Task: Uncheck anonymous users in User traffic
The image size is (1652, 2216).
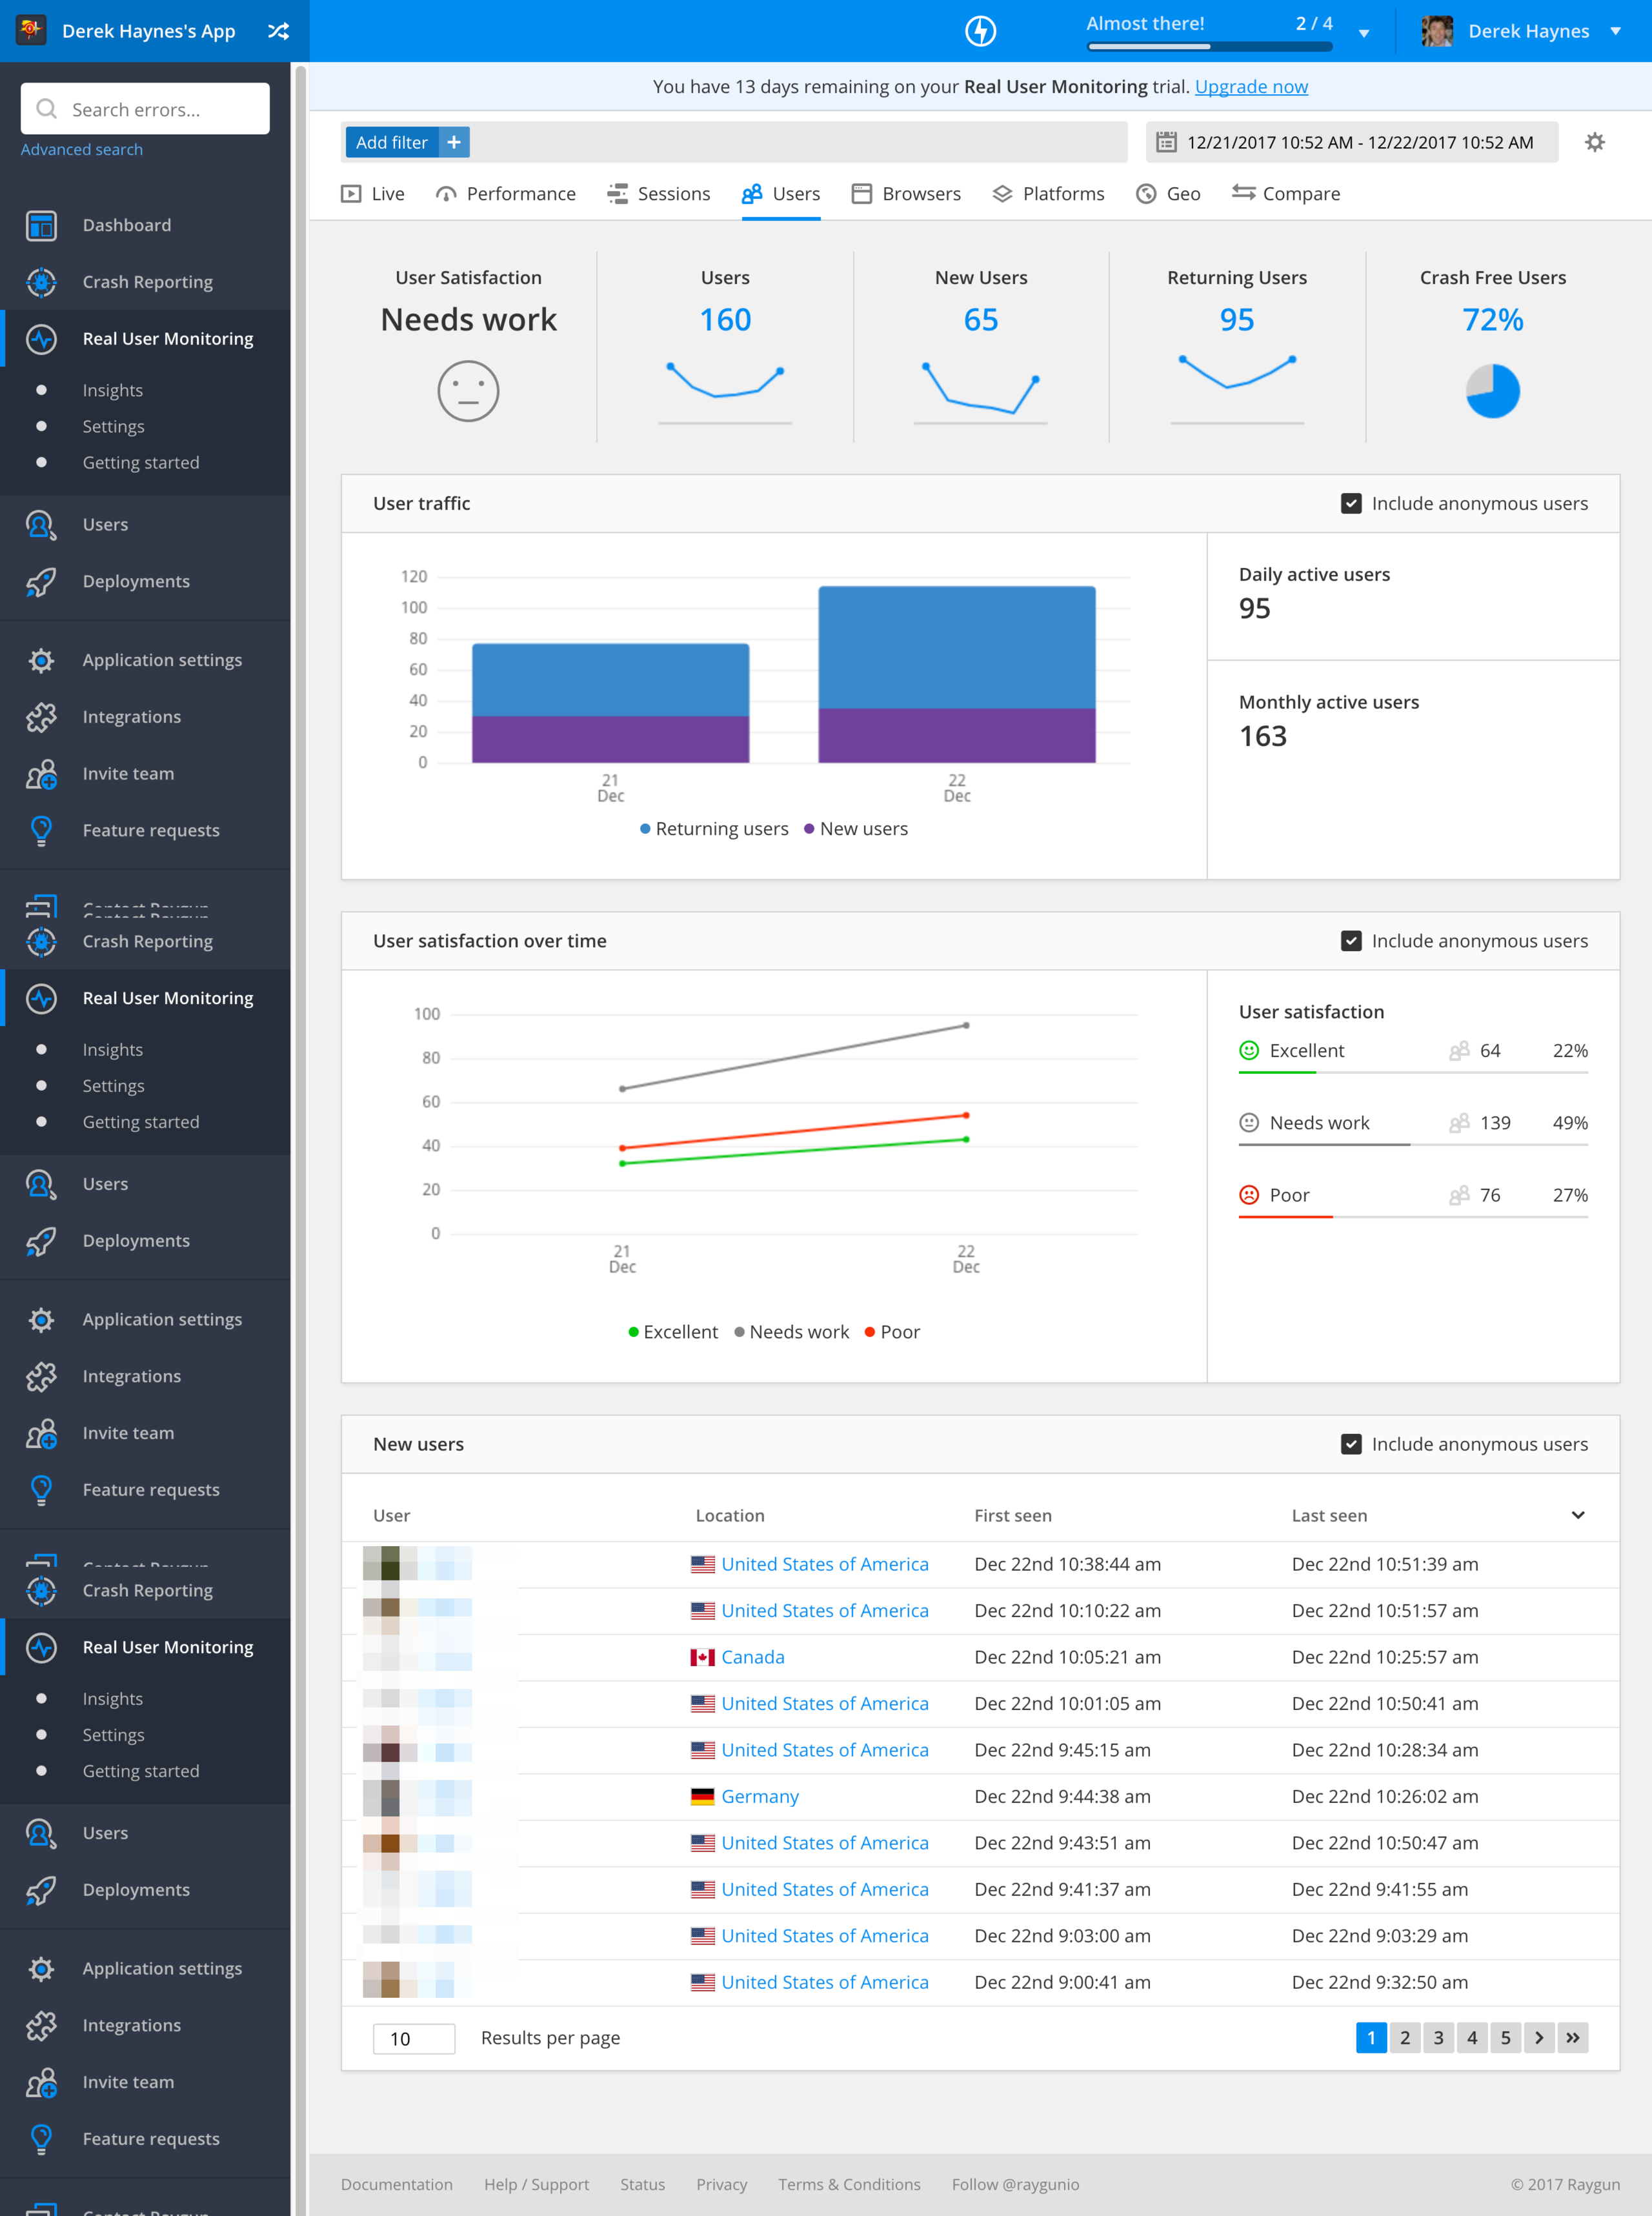Action: tap(1351, 503)
